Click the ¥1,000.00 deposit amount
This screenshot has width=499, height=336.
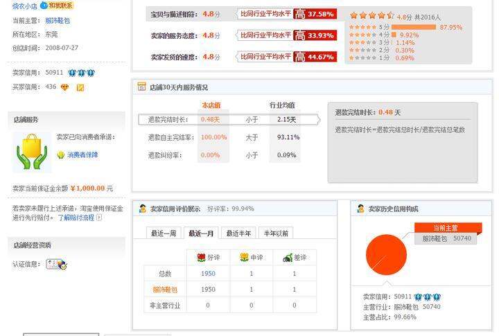point(87,188)
